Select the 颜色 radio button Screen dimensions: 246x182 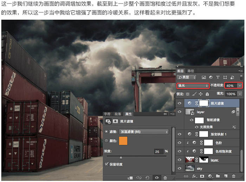pos(106,141)
